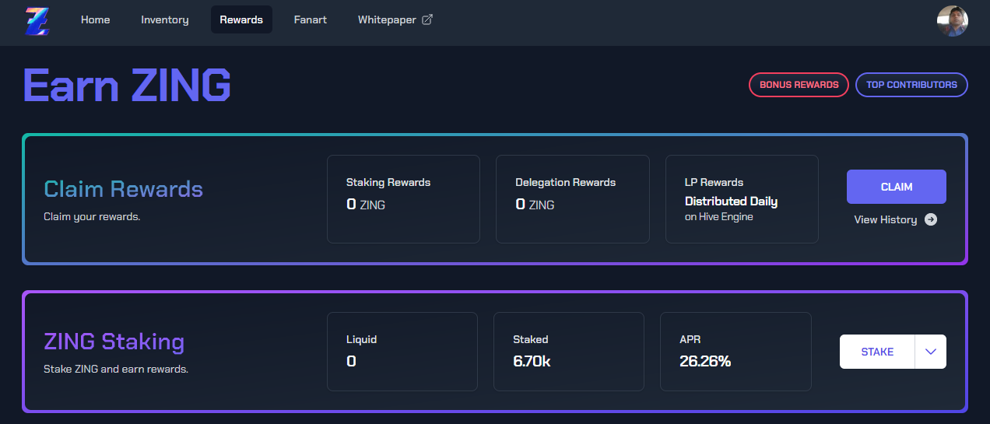This screenshot has width=990, height=424.
Task: Open the Whitepaper link
Action: pos(387,19)
